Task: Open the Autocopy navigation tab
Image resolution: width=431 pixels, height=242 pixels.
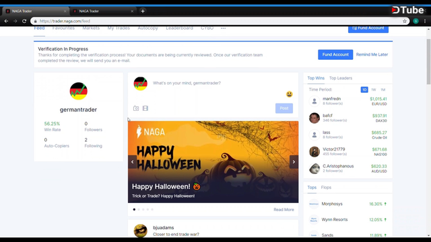Action: (x=148, y=28)
